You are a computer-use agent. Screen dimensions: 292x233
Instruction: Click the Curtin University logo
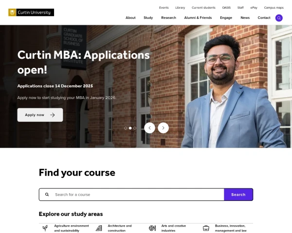(x=31, y=13)
